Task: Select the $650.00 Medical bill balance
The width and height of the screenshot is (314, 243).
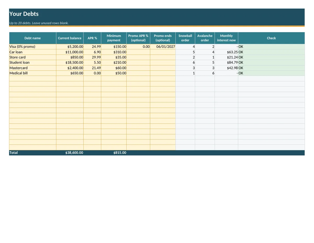Action: 70,73
